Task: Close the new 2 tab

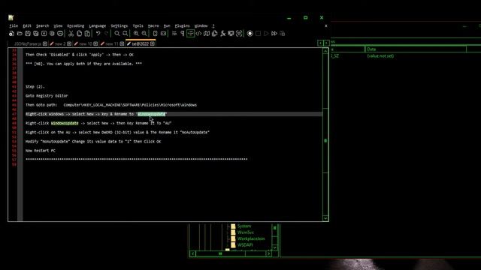Action: coord(69,43)
